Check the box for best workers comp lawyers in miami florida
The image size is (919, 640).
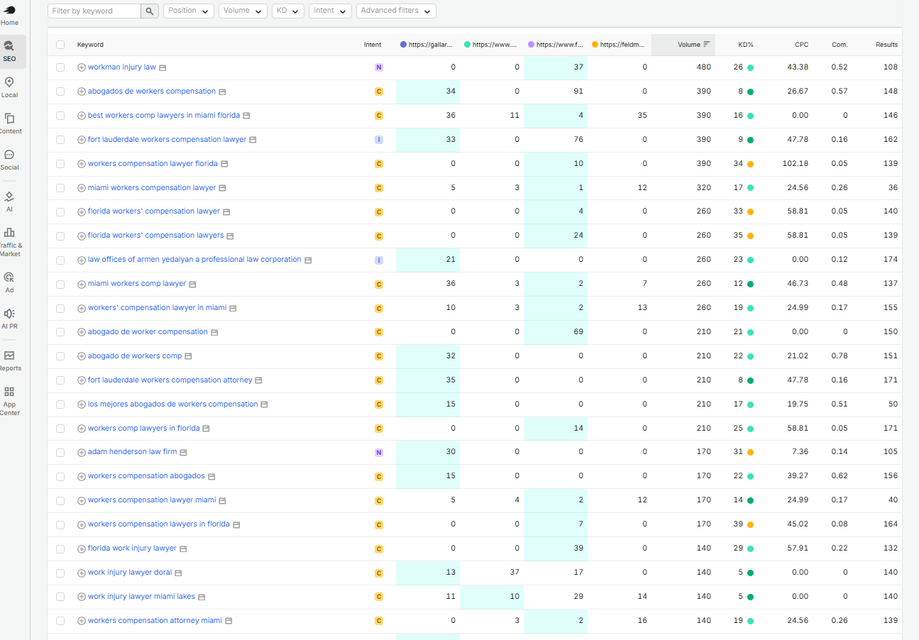coord(60,116)
